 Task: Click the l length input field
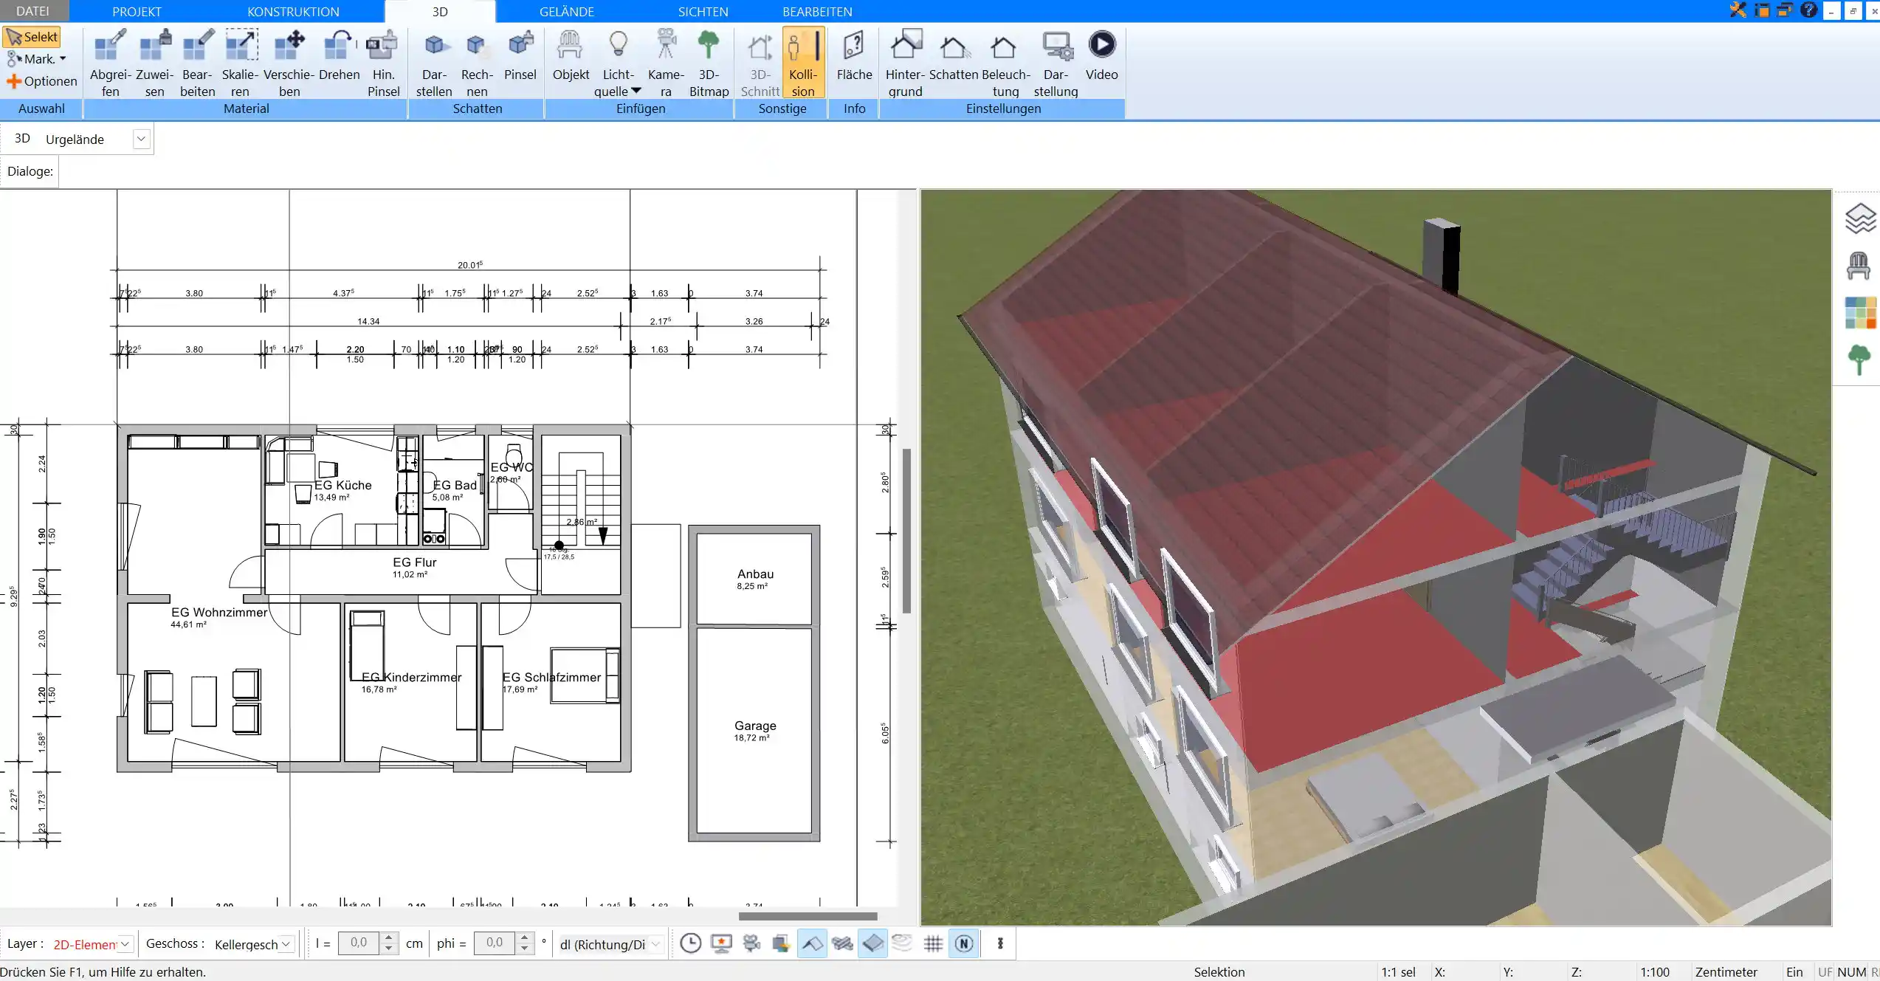(x=359, y=943)
